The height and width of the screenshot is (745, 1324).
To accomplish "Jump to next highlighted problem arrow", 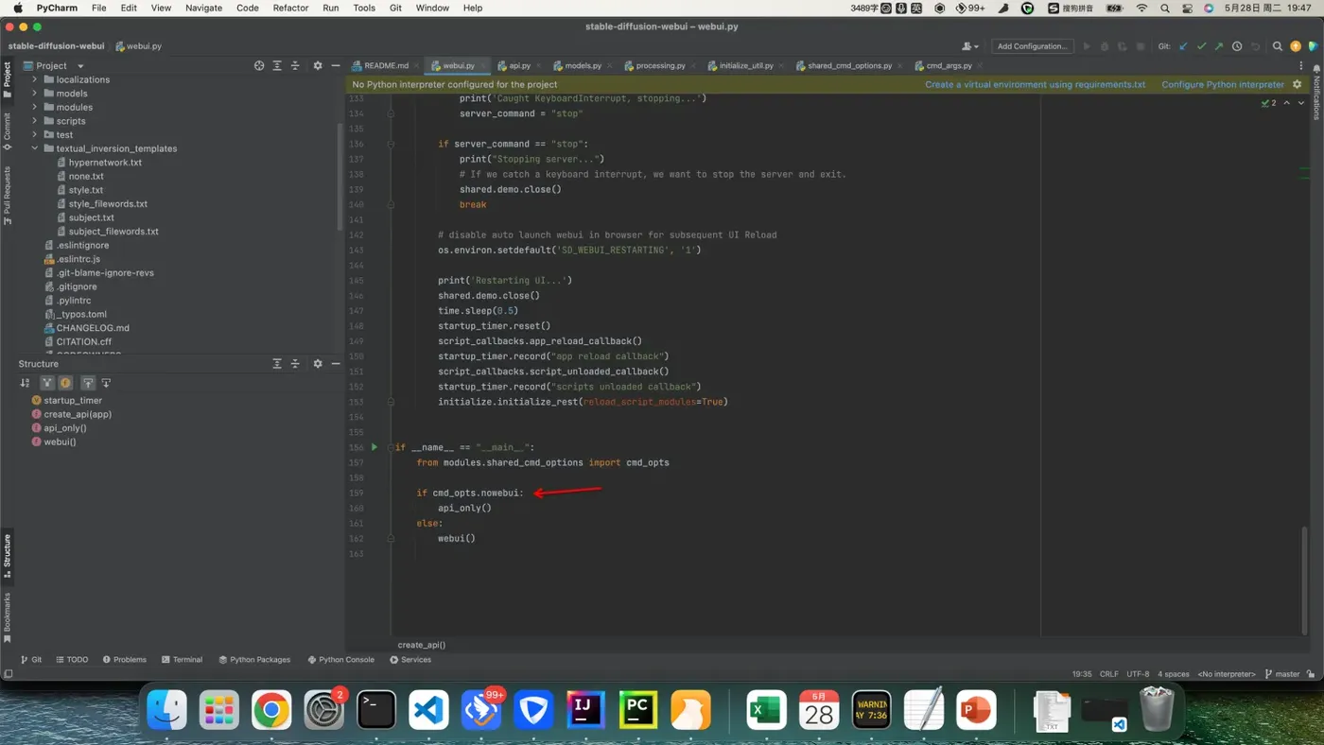I will (x=1301, y=103).
